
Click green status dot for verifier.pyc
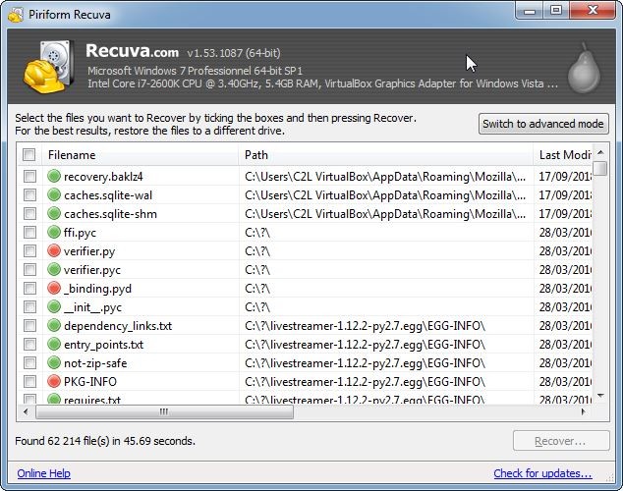coord(54,269)
